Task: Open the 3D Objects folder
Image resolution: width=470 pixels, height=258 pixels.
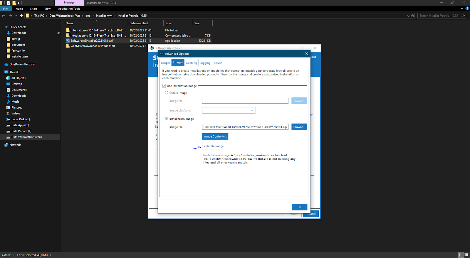Action: [19, 78]
